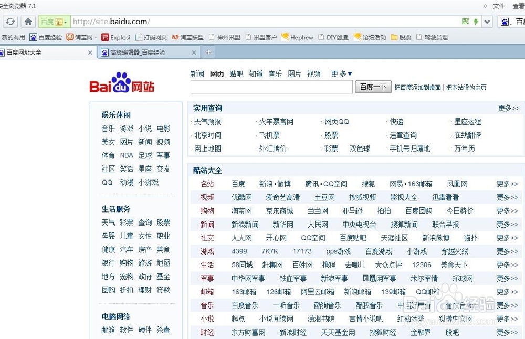Close the 百度网址大全 tab
525x339 pixels.
pos(90,52)
